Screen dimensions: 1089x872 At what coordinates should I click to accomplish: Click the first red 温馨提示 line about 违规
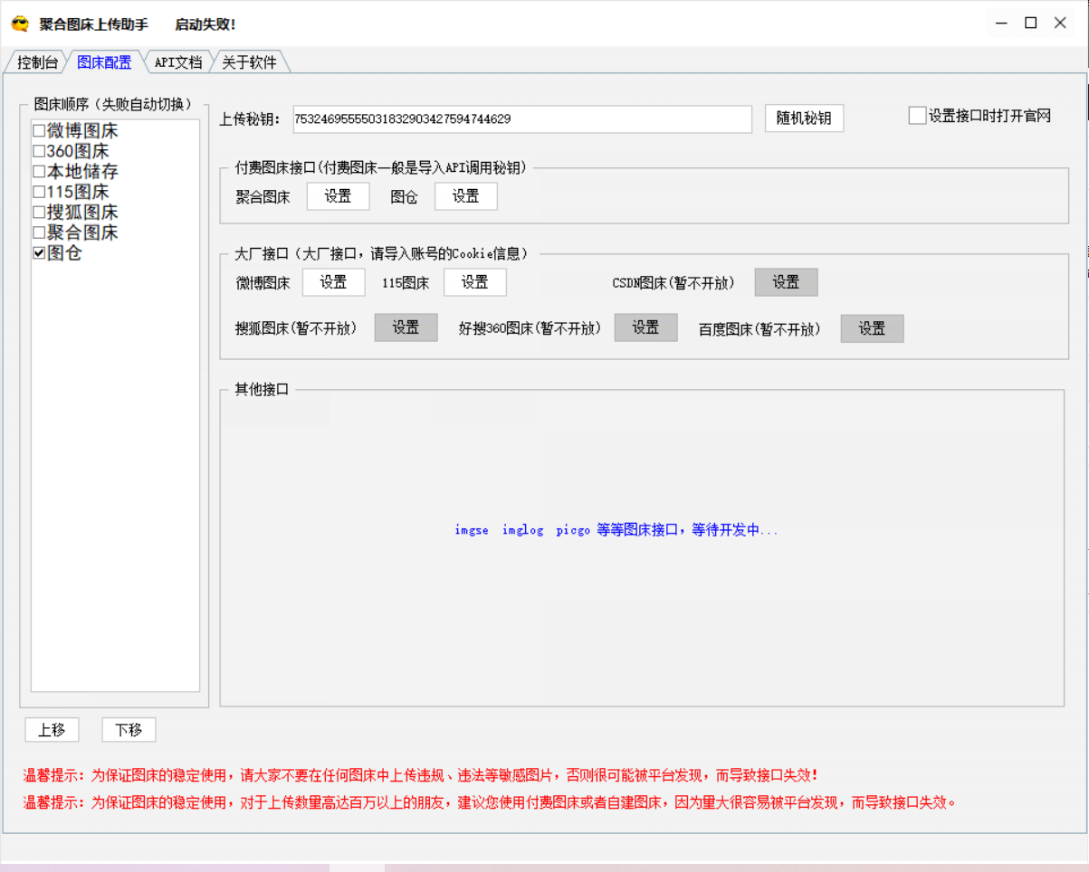[421, 775]
